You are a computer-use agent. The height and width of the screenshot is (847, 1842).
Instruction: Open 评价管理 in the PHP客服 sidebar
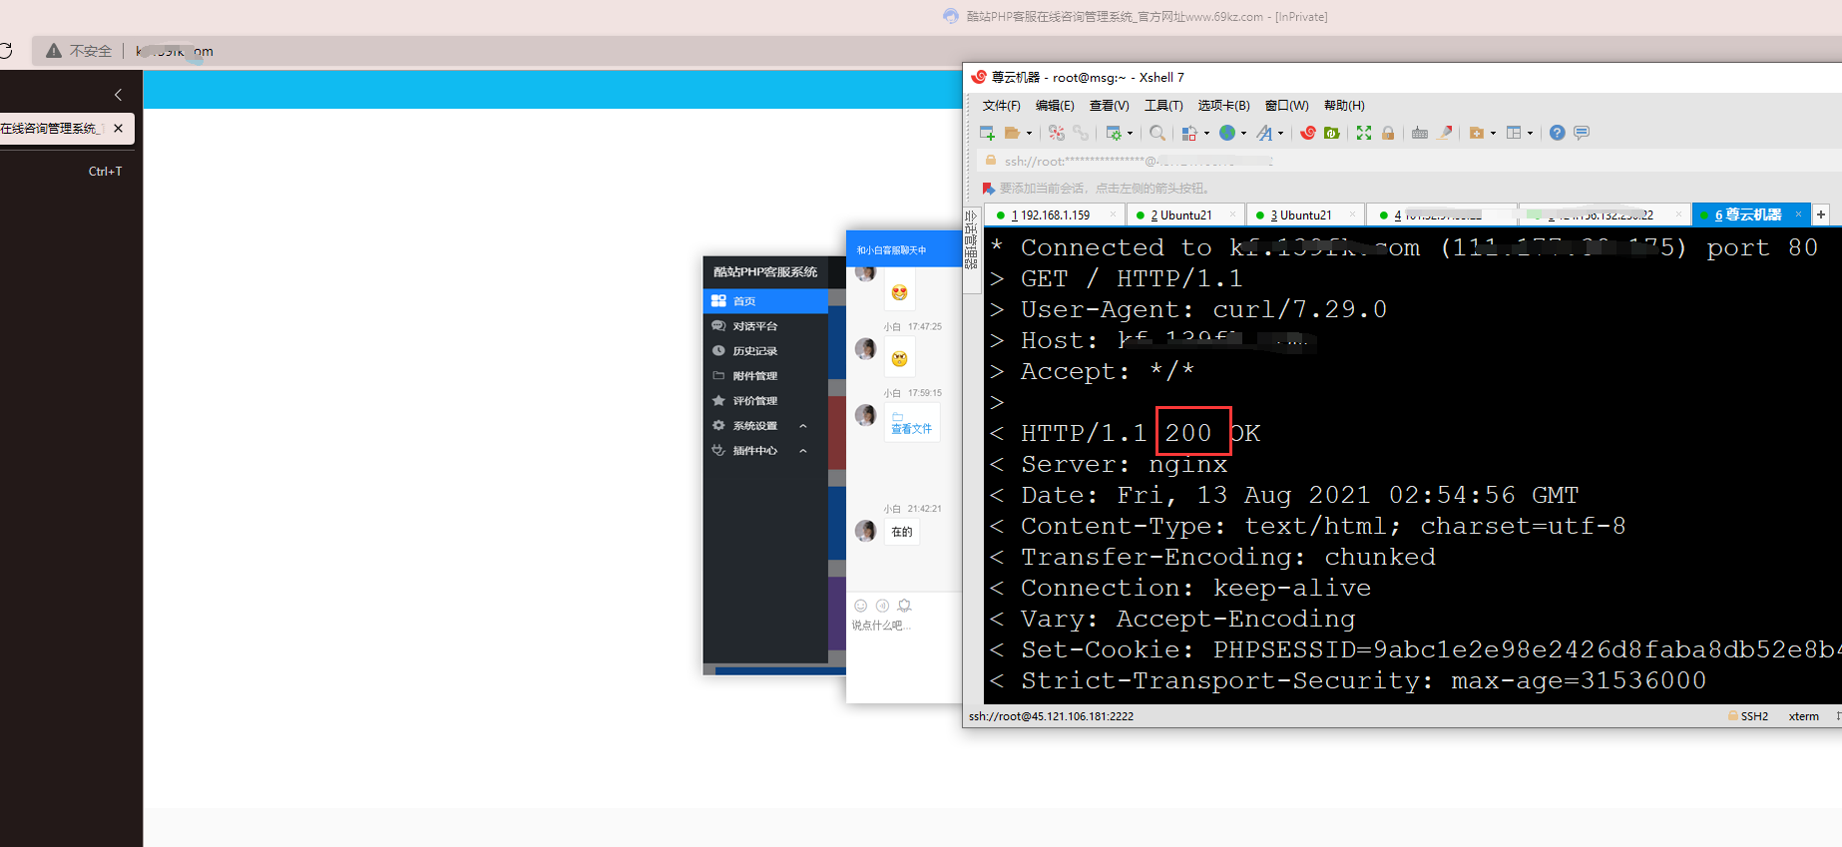tap(765, 401)
